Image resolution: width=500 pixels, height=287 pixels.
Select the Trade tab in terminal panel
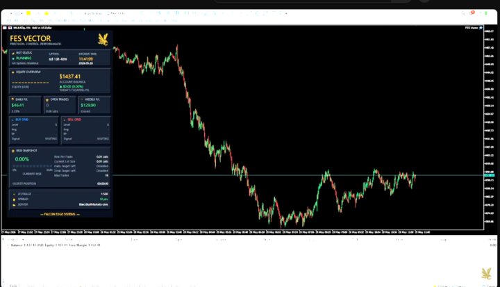click(13, 285)
